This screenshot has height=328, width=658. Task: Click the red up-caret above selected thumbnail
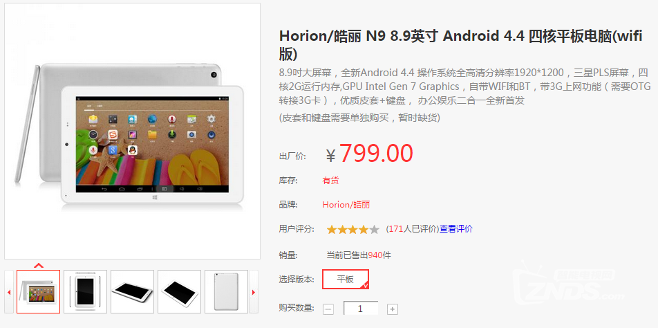click(39, 266)
